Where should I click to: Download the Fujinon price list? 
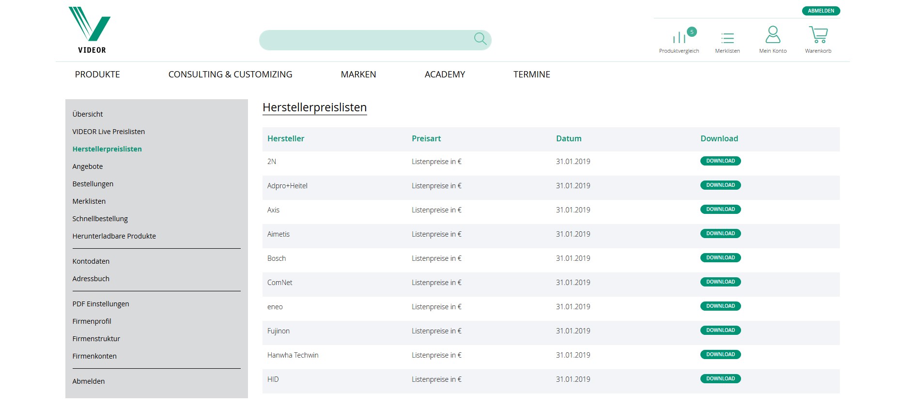[720, 331]
